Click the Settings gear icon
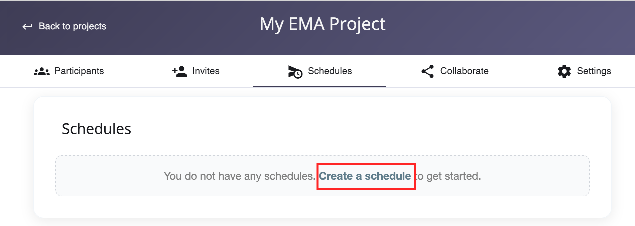 (x=564, y=71)
